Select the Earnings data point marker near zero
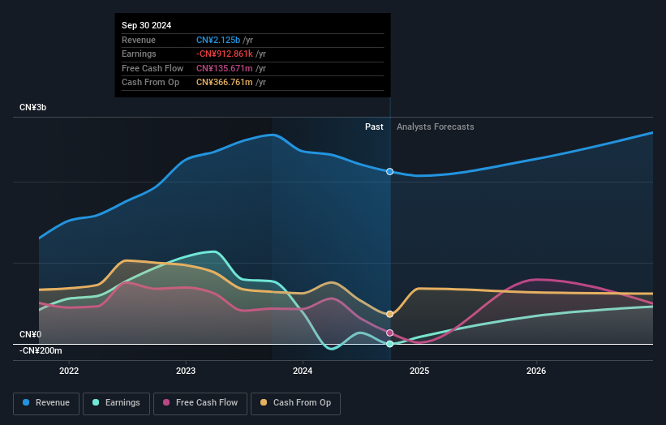 (390, 344)
